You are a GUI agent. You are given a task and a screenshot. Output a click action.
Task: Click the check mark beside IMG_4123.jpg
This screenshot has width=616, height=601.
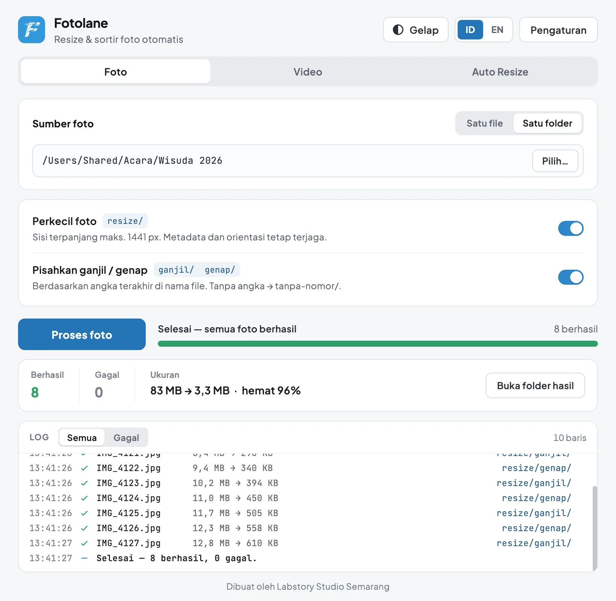pos(85,483)
